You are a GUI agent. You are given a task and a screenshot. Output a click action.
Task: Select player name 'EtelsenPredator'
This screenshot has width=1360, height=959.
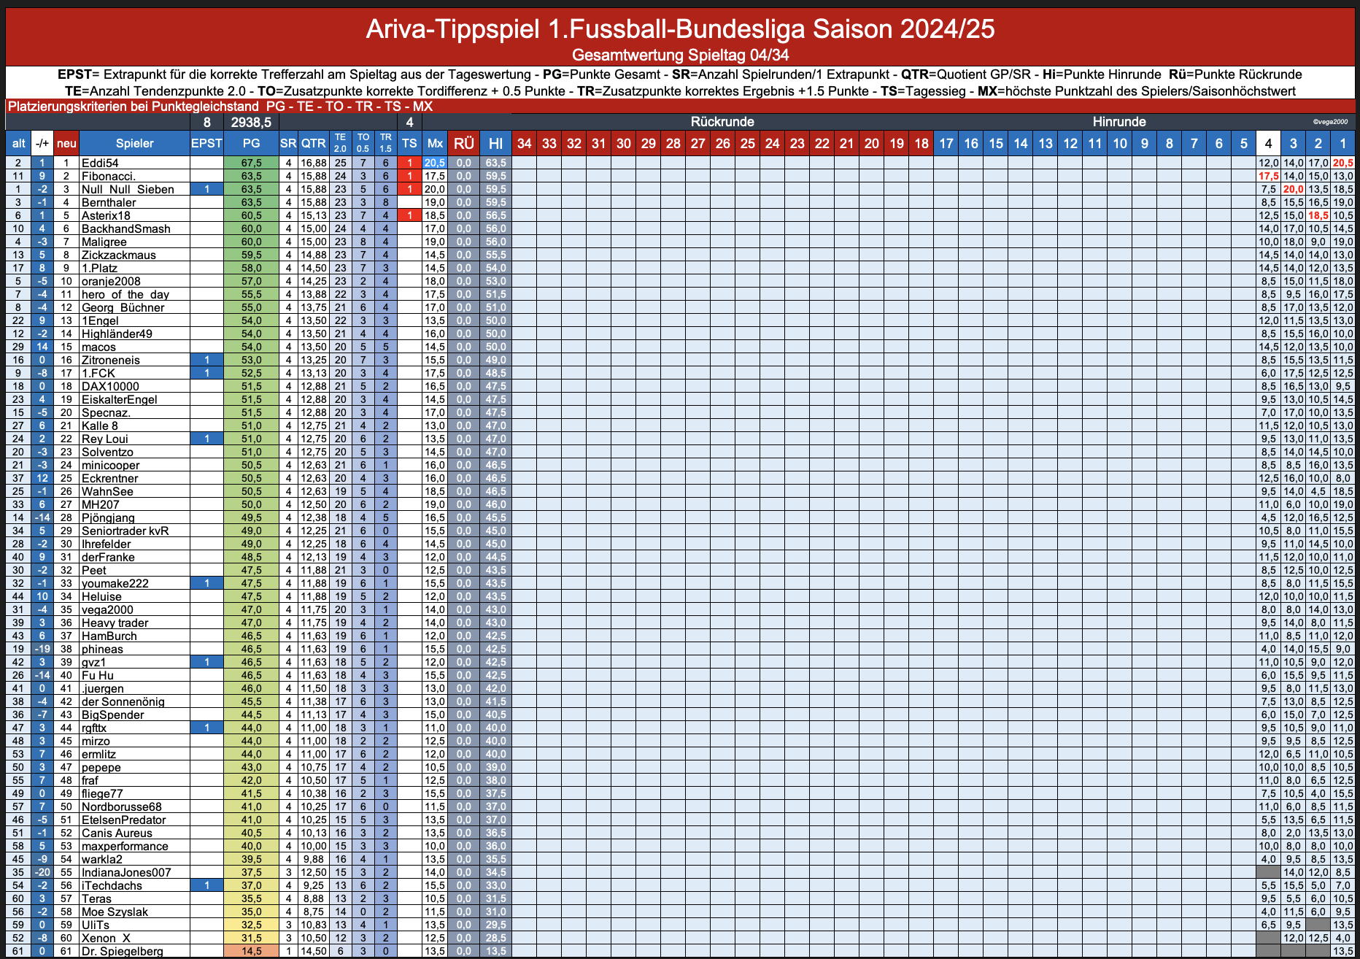click(123, 820)
